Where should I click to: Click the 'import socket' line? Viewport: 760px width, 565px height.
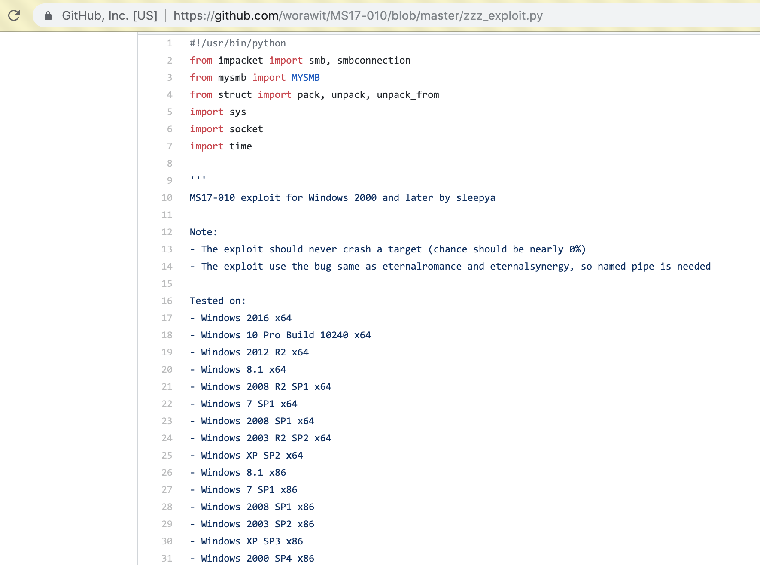click(x=226, y=129)
